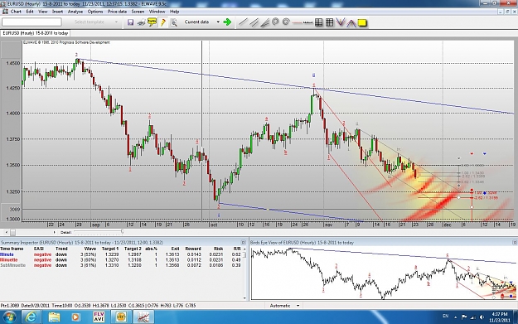The width and height of the screenshot is (518, 324).
Task: Click the chart horizontal scrollbar right arrow
Action: [x=54, y=232]
